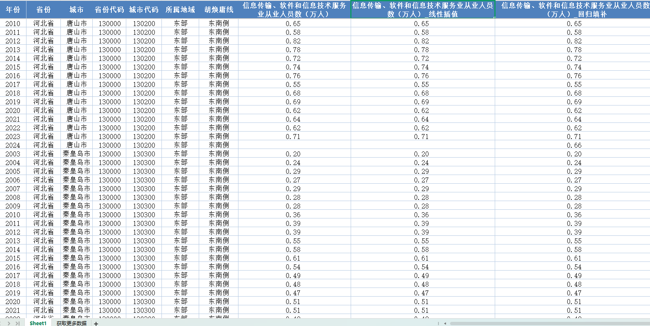Screen dimensions: 650x326
Task: Select 城市代码 130200 in 唐山市 2016 row
Action: pos(144,76)
